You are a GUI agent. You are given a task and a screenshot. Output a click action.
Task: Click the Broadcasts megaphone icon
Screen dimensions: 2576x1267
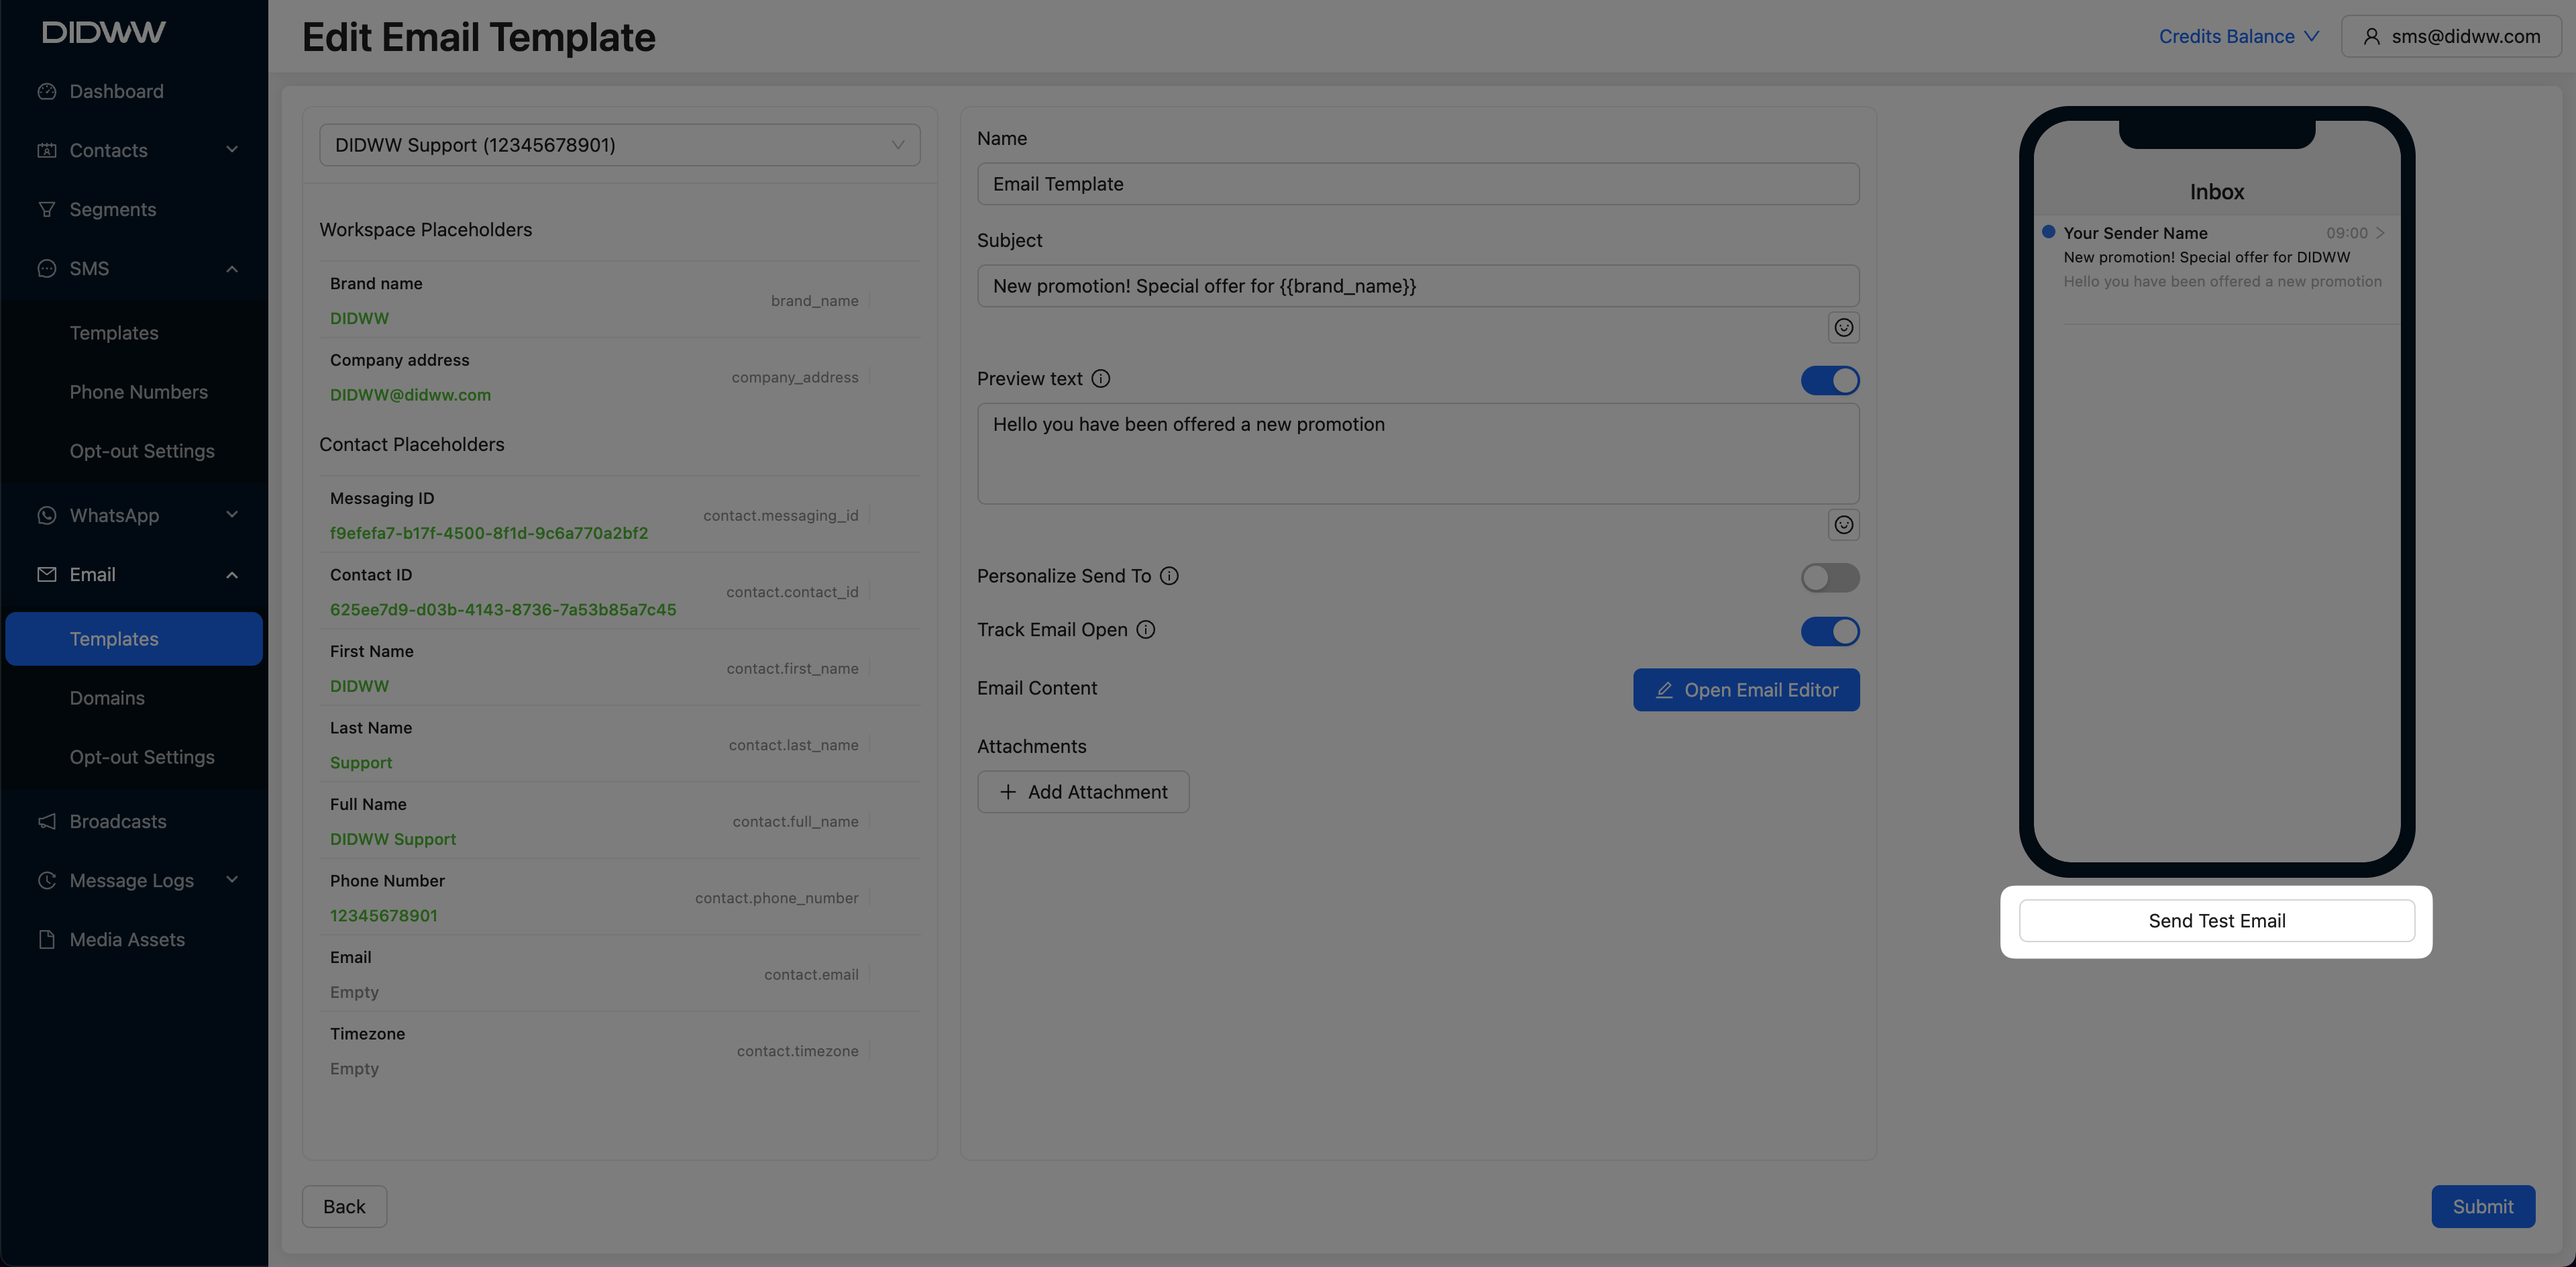click(46, 821)
